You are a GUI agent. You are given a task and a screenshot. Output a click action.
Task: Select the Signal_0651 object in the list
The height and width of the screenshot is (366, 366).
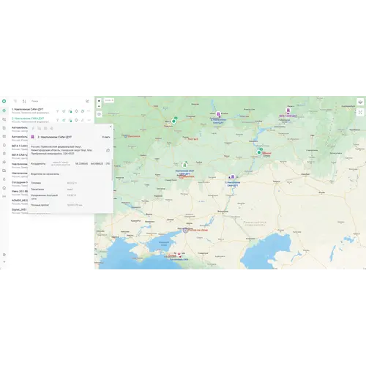(x=19, y=211)
